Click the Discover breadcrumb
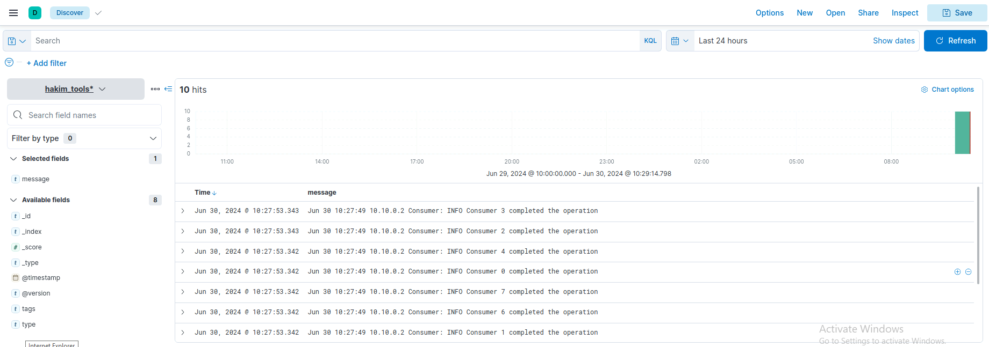Image resolution: width=989 pixels, height=347 pixels. [x=70, y=13]
